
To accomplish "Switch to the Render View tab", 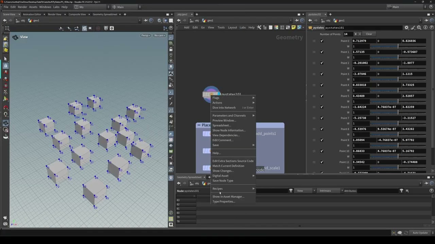I will tap(54, 14).
